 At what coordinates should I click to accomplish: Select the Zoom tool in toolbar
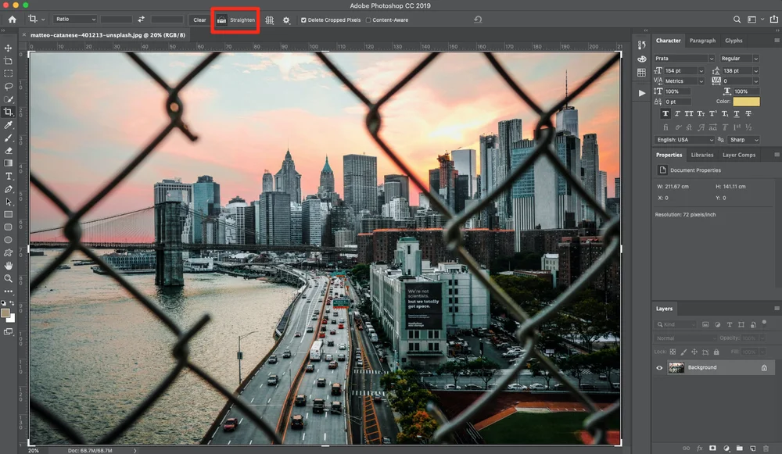[8, 279]
